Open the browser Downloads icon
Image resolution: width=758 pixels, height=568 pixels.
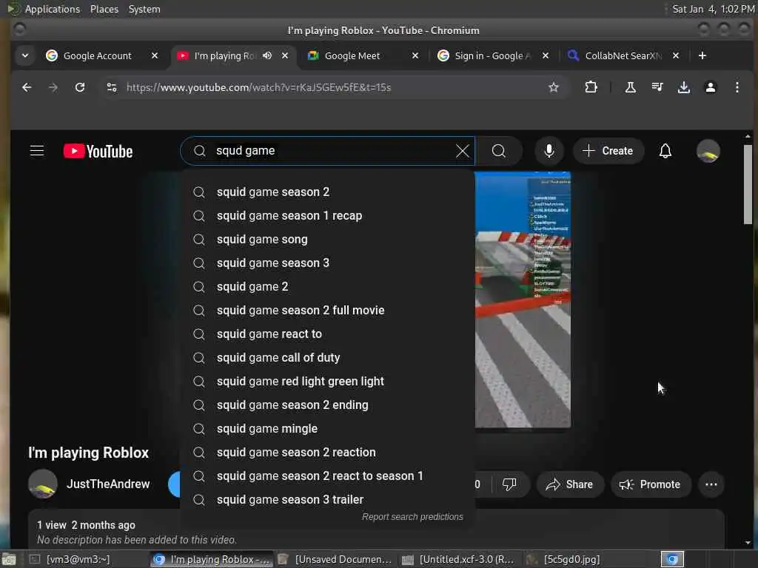click(x=683, y=87)
